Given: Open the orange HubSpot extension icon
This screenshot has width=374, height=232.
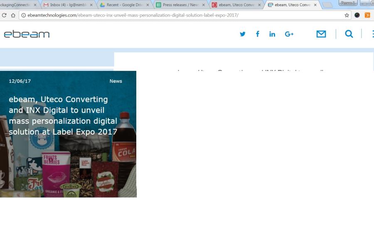Looking at the screenshot, I should tap(367, 15).
